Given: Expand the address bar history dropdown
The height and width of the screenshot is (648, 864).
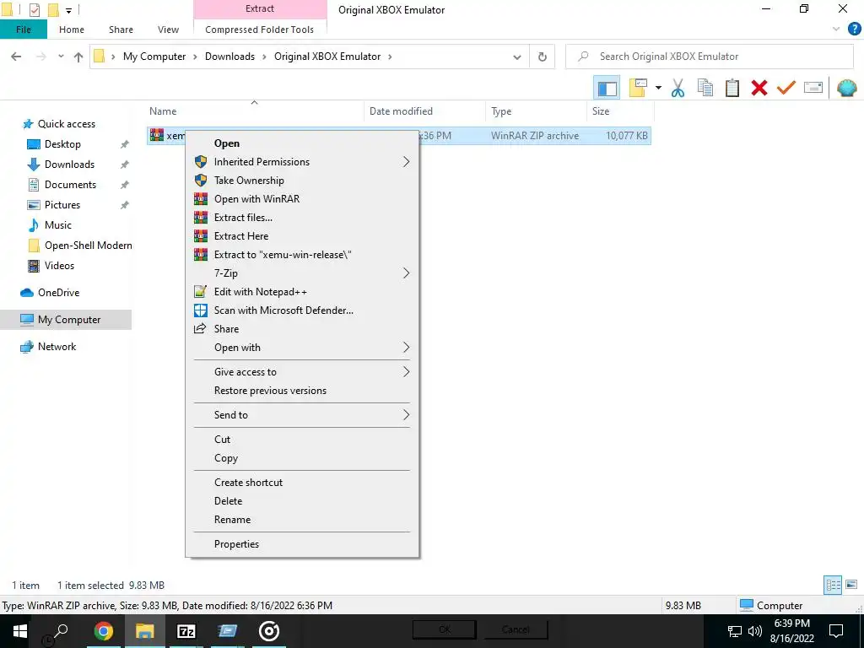Looking at the screenshot, I should pos(517,57).
